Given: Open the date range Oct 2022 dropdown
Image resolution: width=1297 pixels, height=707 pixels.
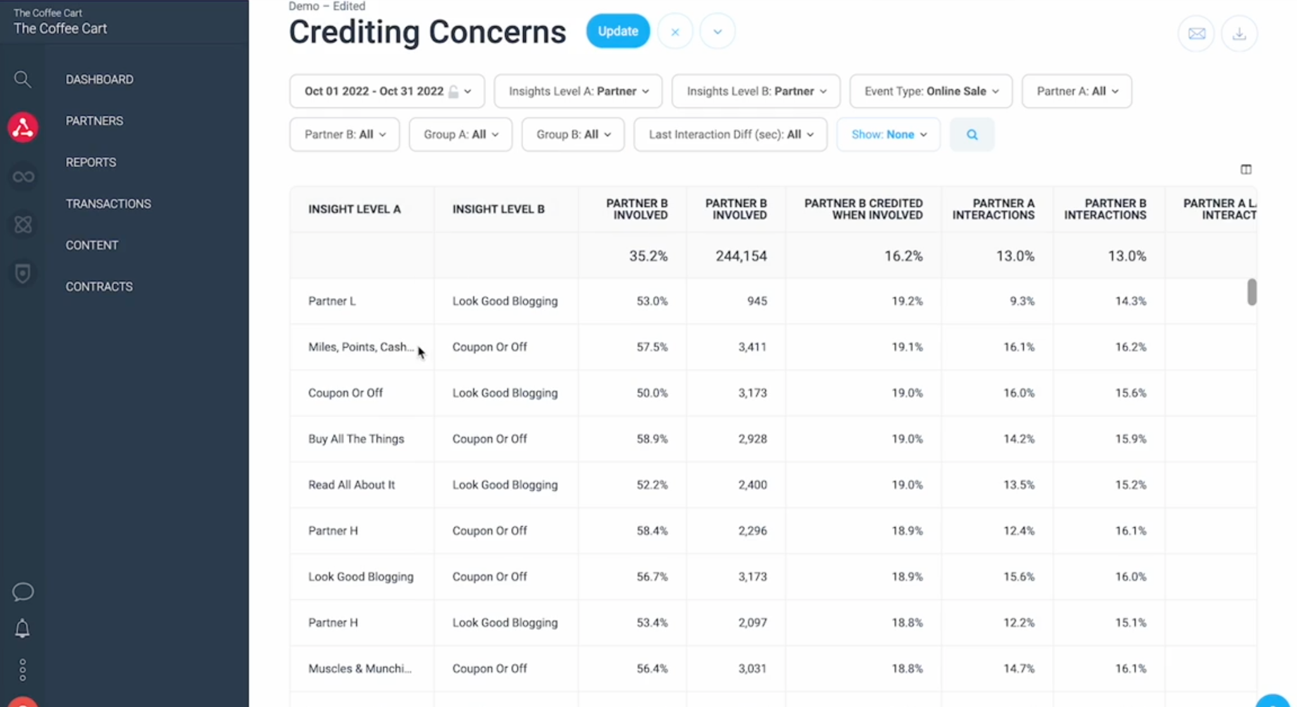Looking at the screenshot, I should (387, 91).
